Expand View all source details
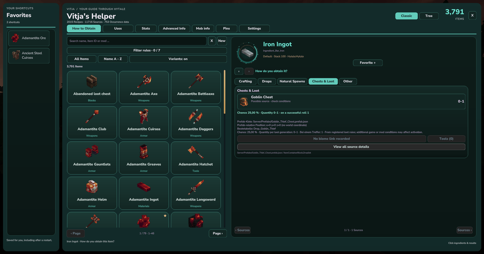The image size is (484, 254). (351, 147)
